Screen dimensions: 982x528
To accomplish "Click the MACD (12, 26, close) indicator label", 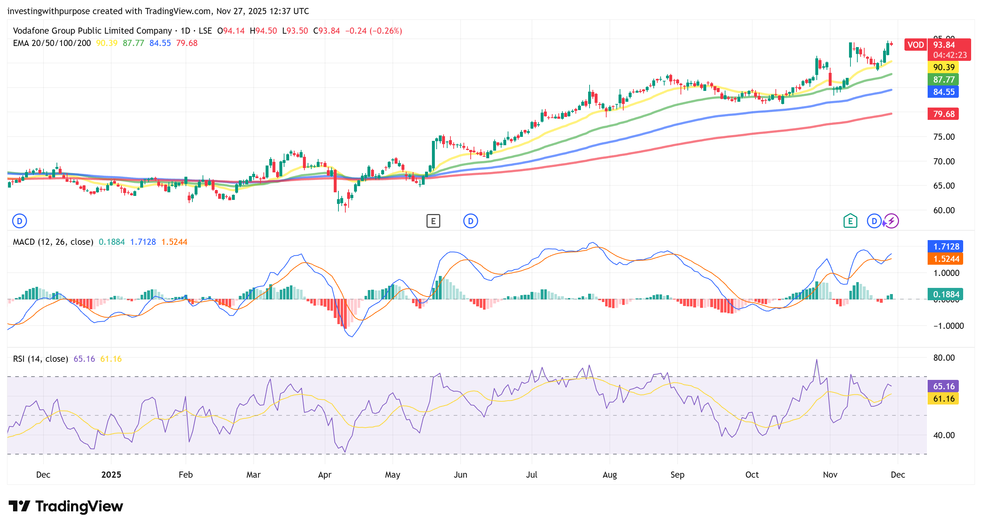I will (53, 242).
